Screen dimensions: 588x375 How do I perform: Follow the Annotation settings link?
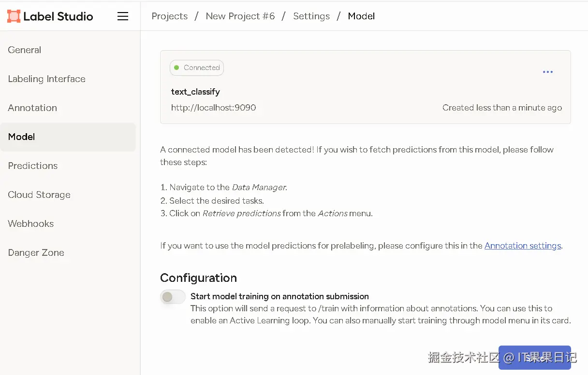522,246
